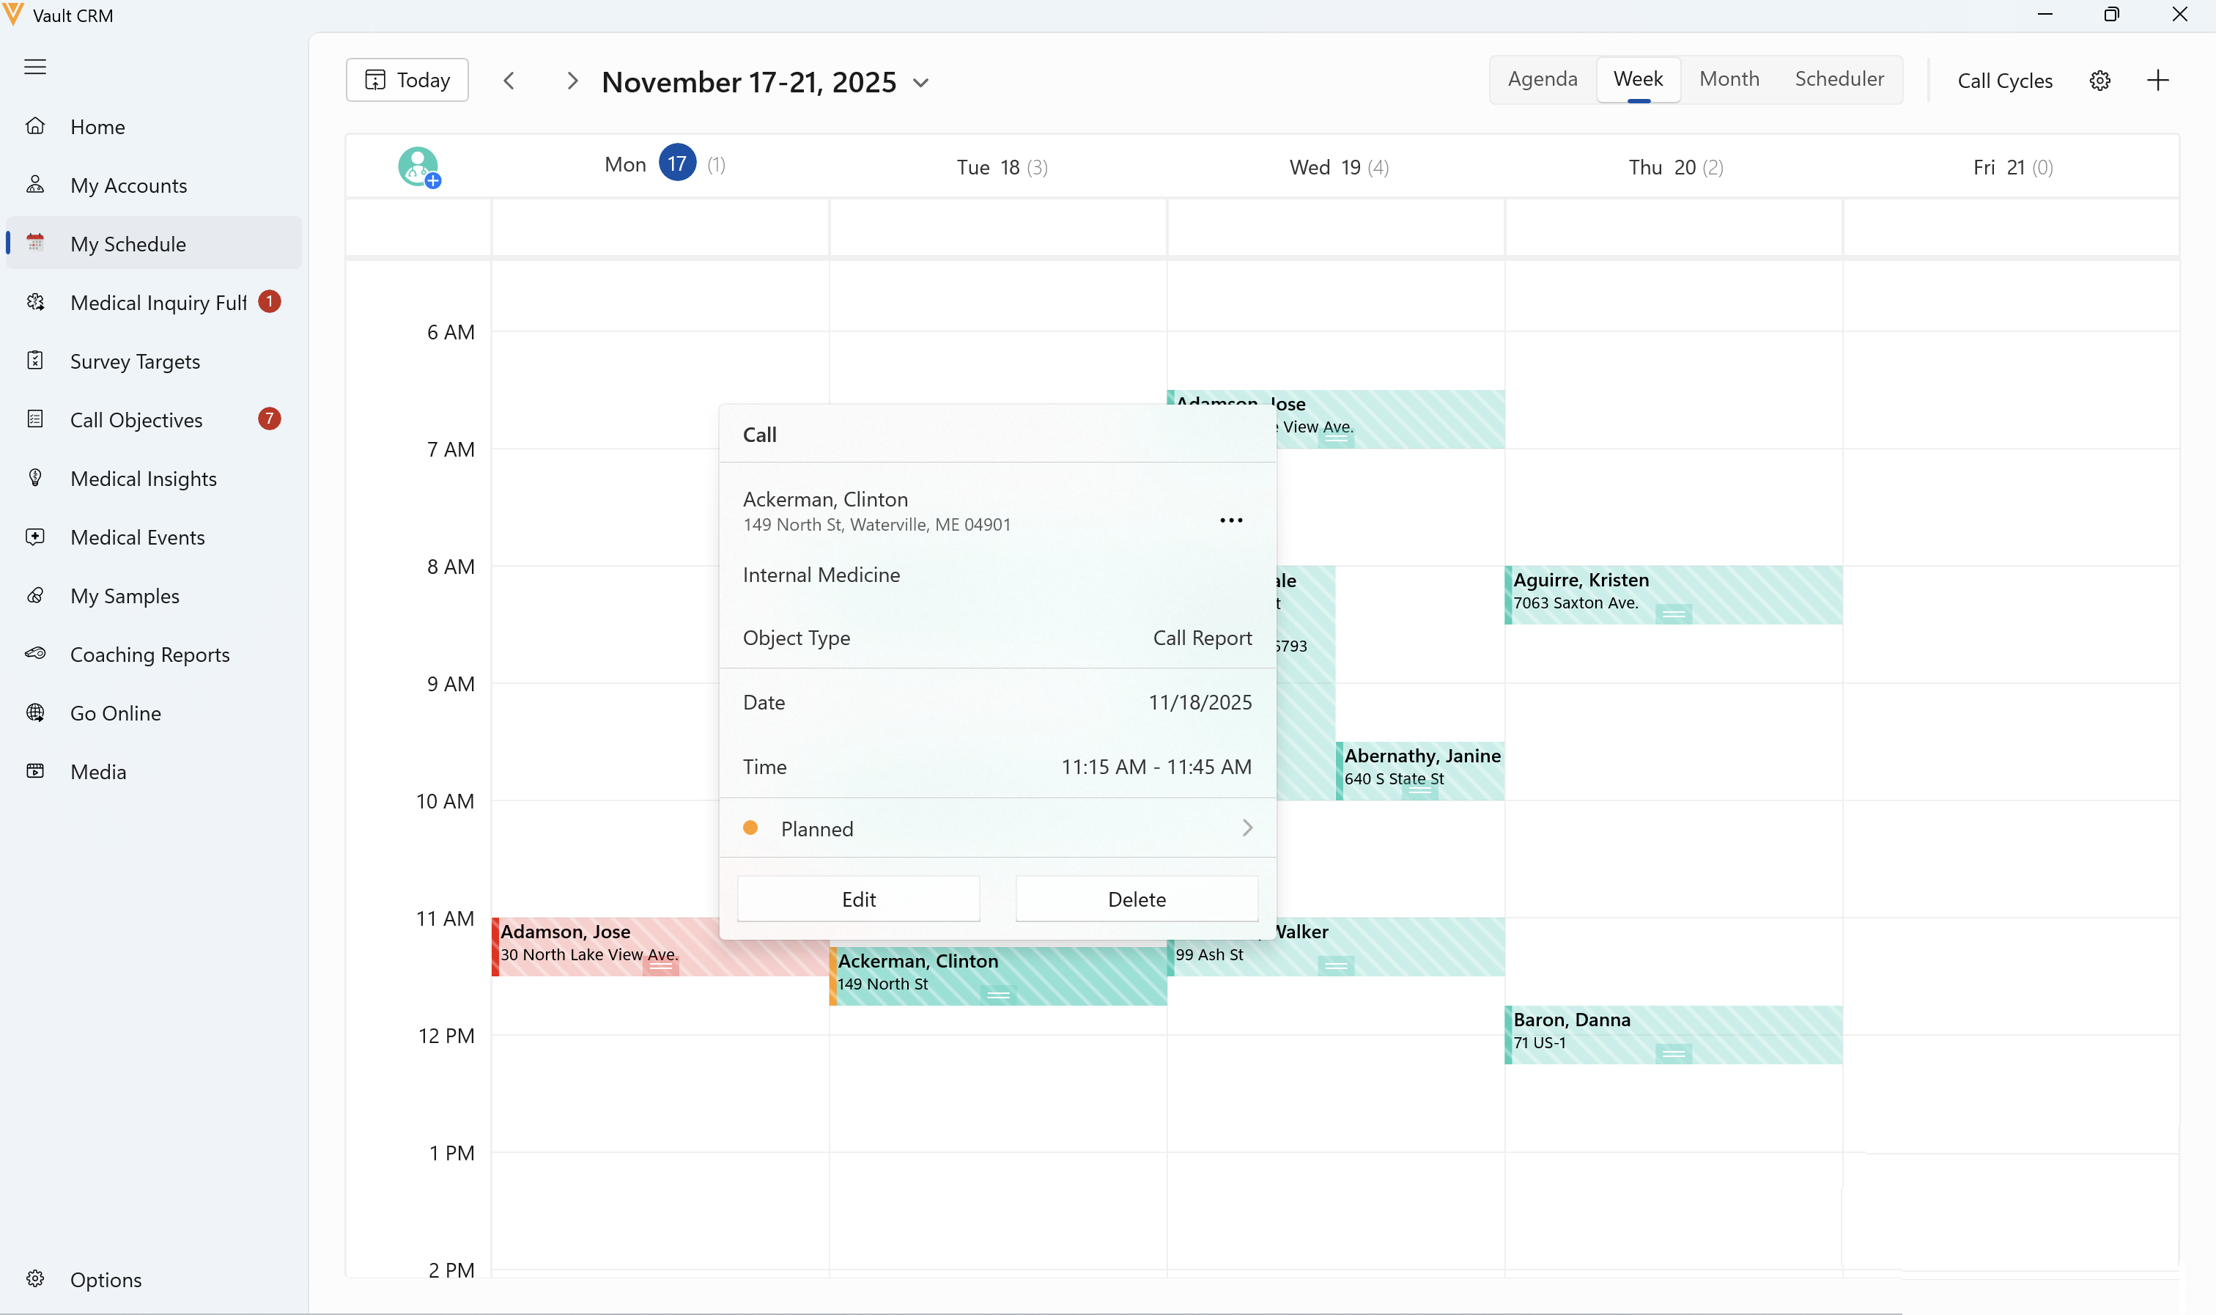
Task: Click the Today button
Action: click(x=407, y=81)
